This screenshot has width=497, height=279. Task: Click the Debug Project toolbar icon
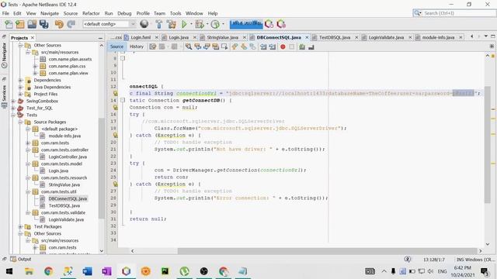[x=200, y=24]
